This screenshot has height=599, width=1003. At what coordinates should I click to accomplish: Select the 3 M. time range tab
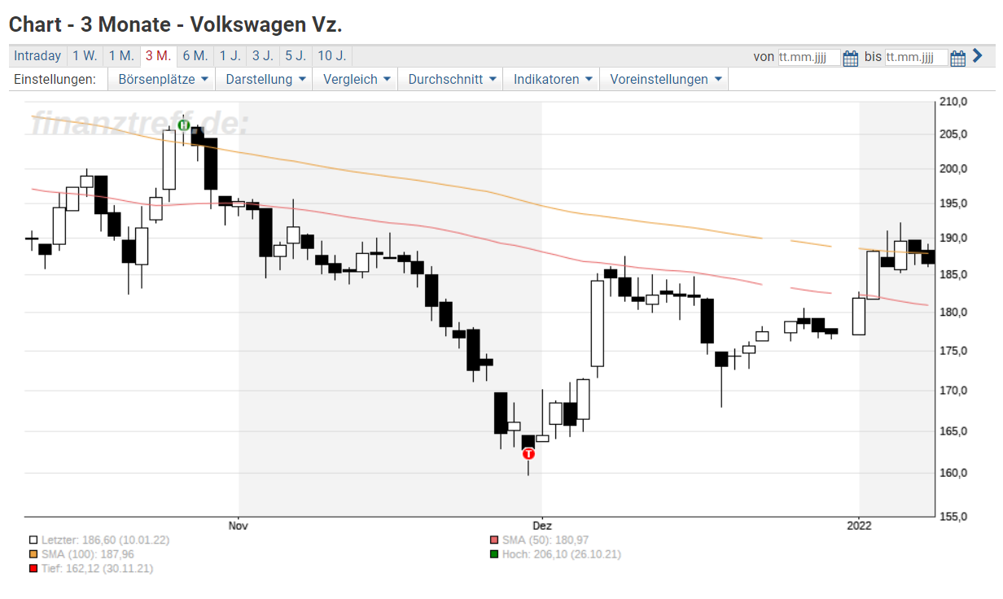coord(158,56)
